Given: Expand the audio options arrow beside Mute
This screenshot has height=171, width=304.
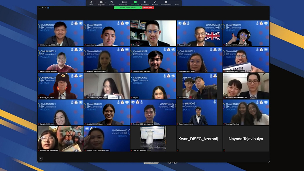Looking at the screenshot, I should 95,2.
